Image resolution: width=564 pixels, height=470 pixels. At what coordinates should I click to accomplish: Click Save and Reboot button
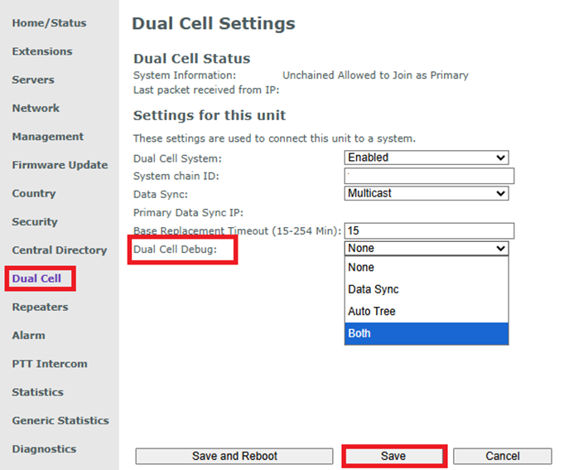tap(234, 456)
